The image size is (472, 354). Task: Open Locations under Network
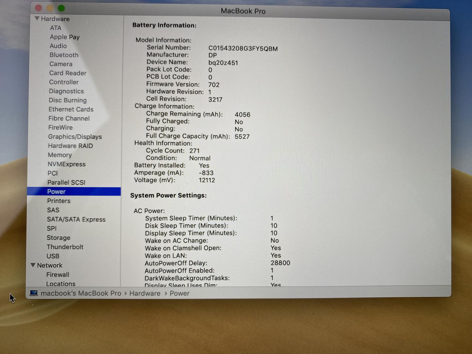[61, 284]
